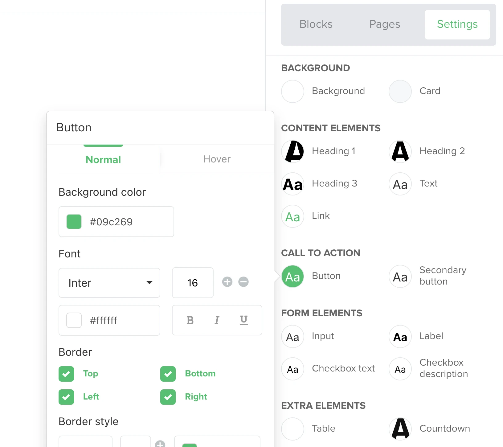Click the white font color swatch
Image resolution: width=503 pixels, height=447 pixels.
pyautogui.click(x=74, y=320)
